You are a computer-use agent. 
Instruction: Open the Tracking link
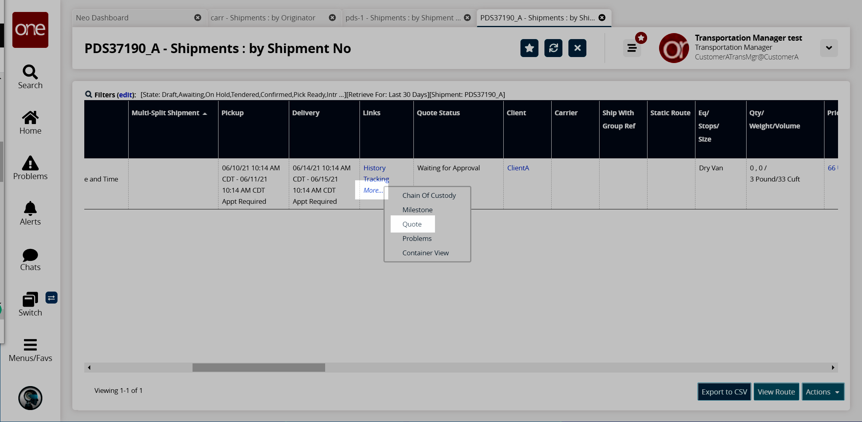[x=376, y=179]
